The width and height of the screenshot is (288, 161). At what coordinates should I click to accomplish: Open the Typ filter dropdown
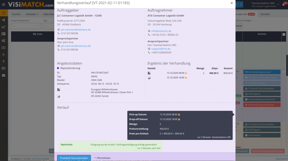(x=49, y=26)
